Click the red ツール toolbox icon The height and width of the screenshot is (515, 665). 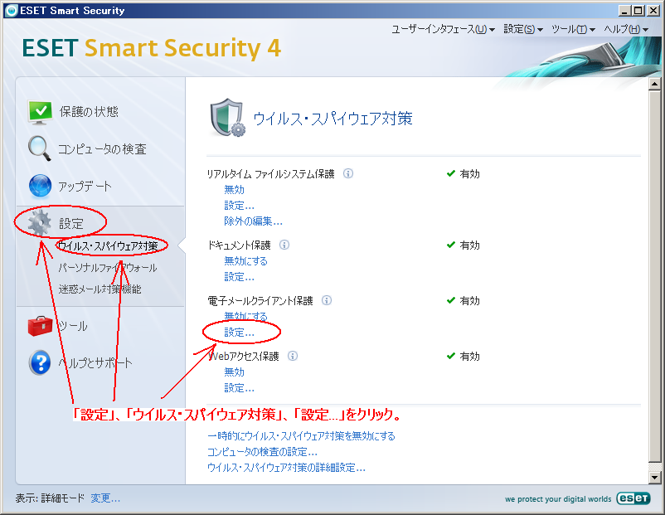pos(40,327)
